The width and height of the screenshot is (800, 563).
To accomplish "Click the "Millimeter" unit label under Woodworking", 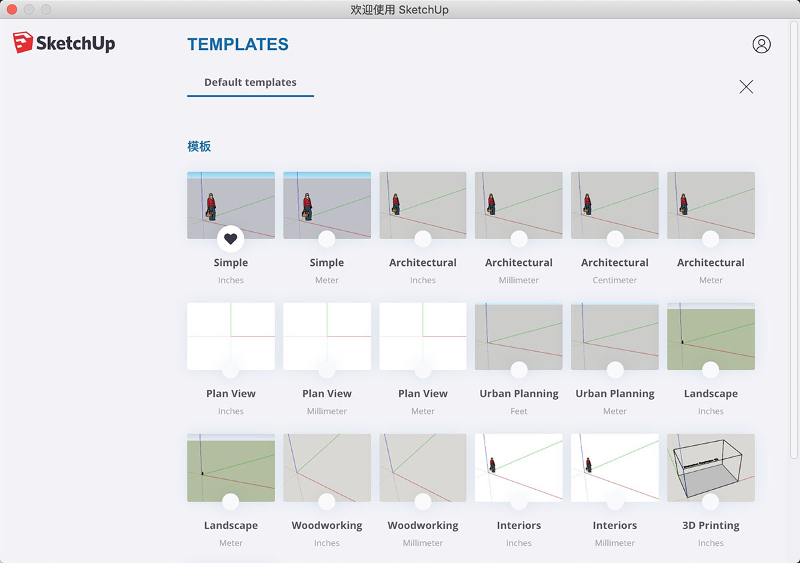I will tap(423, 543).
